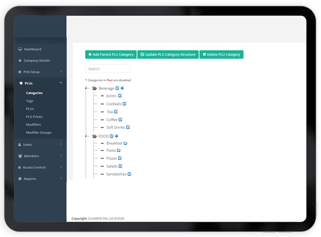Add a subcategory under FOOD
Image resolution: width=321 pixels, height=237 pixels.
pyautogui.click(x=117, y=136)
